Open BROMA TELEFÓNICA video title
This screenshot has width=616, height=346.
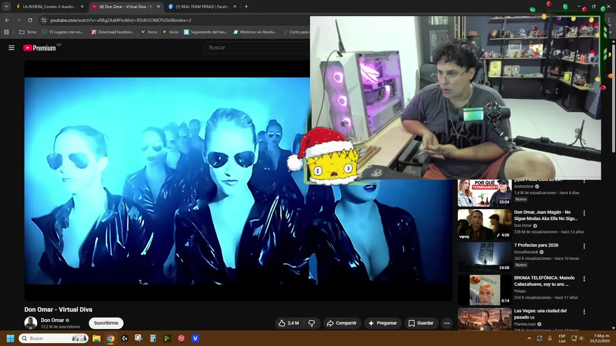544,281
